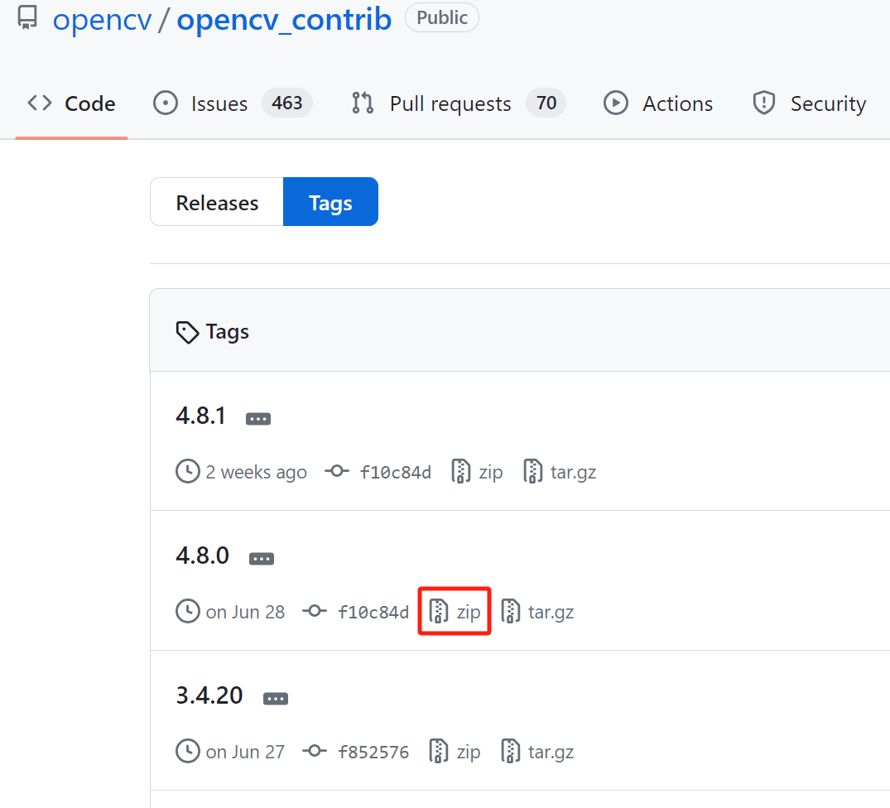Click the commit icon in the 3.4.20 row

coord(315,751)
